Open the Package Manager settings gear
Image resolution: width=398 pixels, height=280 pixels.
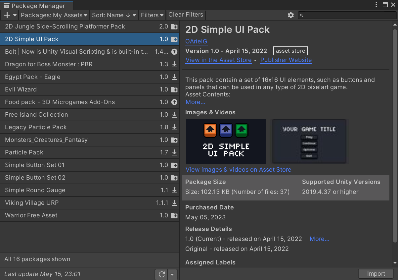pyautogui.click(x=291, y=15)
